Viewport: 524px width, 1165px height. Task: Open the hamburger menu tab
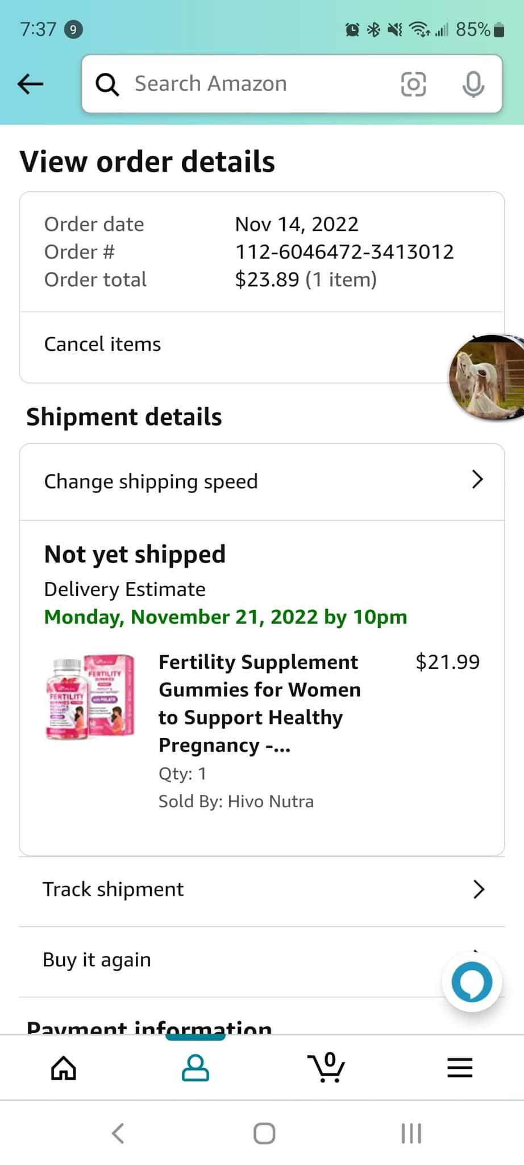click(x=460, y=1067)
